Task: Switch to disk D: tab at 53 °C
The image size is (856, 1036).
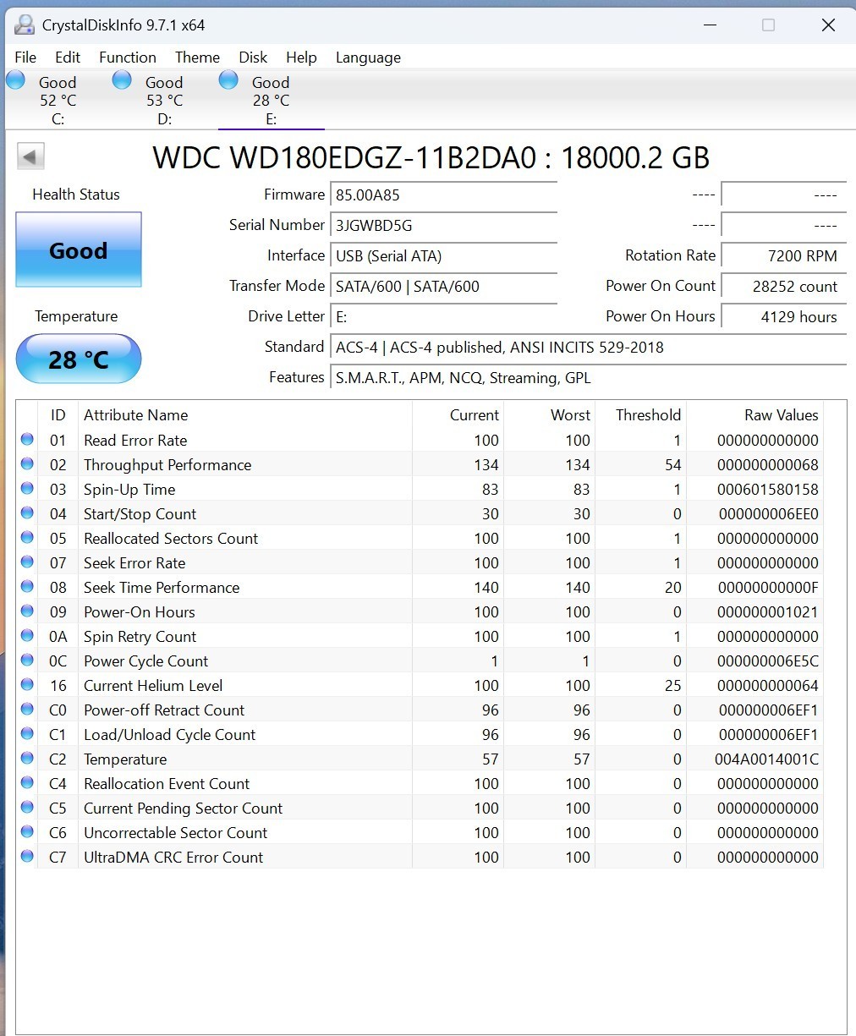Action: coord(164,100)
